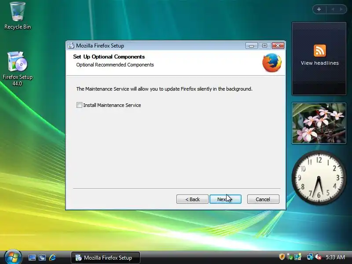Select the Firefox Setup 44.0 desktop icon

tap(17, 69)
